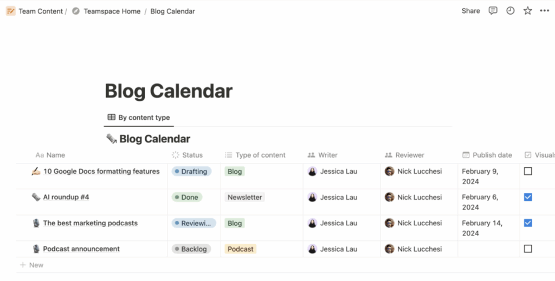Image resolution: width=555 pixels, height=281 pixels.
Task: Uncheck Visuals box for AI roundup #4
Action: coord(528,197)
